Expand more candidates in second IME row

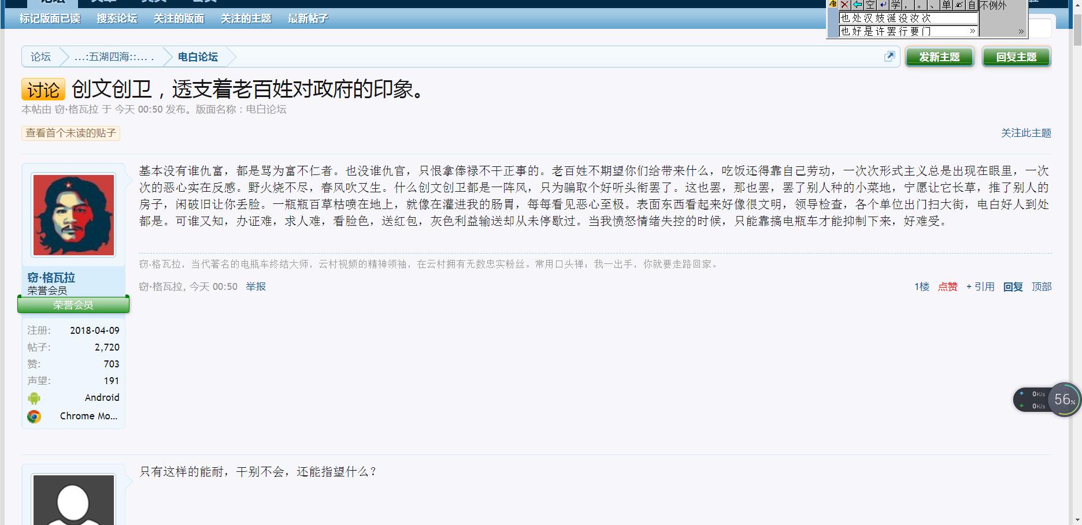tap(972, 31)
